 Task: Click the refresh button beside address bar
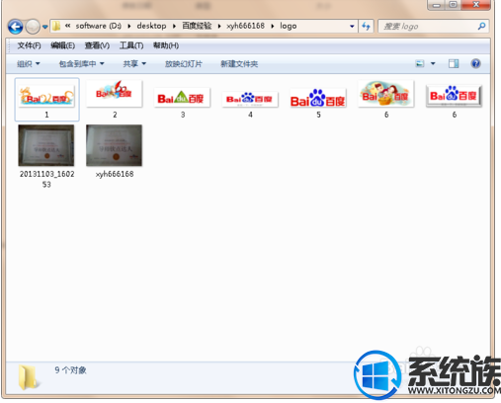[x=366, y=26]
